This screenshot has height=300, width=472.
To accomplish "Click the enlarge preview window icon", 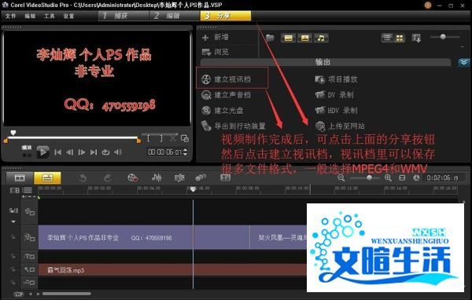I will pos(185,138).
